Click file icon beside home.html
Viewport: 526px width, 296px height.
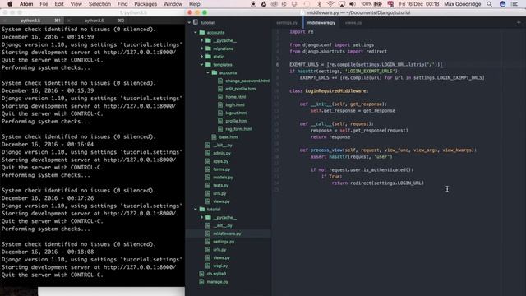(220, 97)
